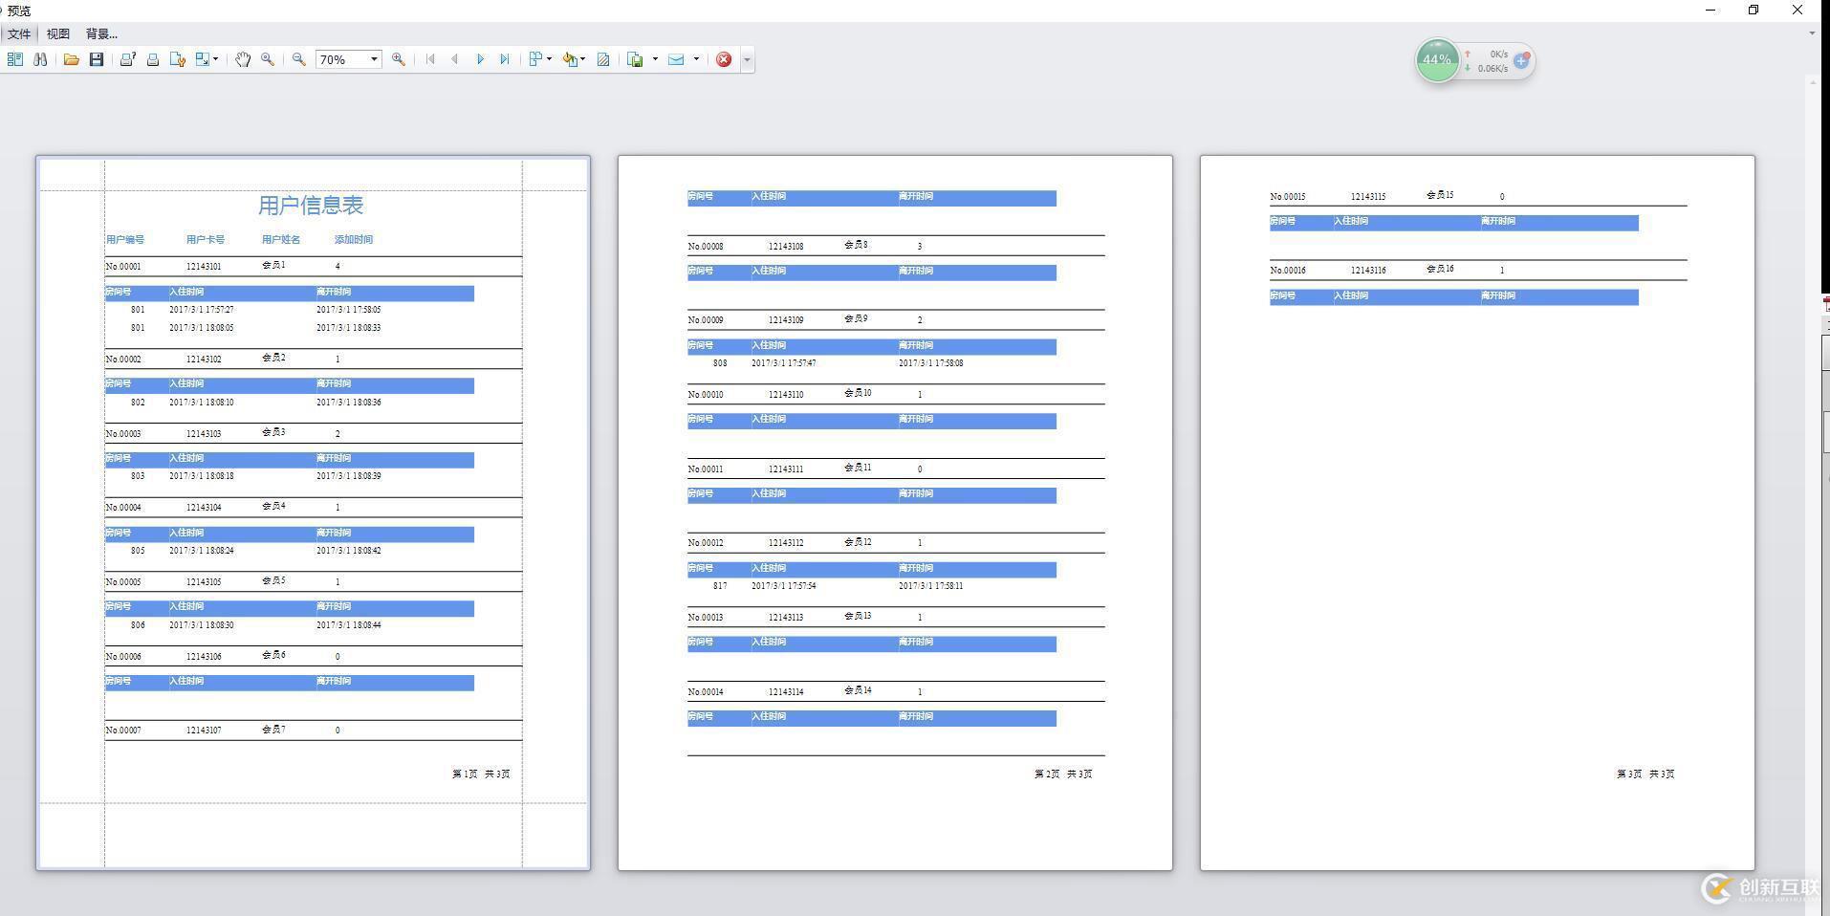Click the Export document icon
Image resolution: width=1830 pixels, height=916 pixels.
pyautogui.click(x=636, y=59)
